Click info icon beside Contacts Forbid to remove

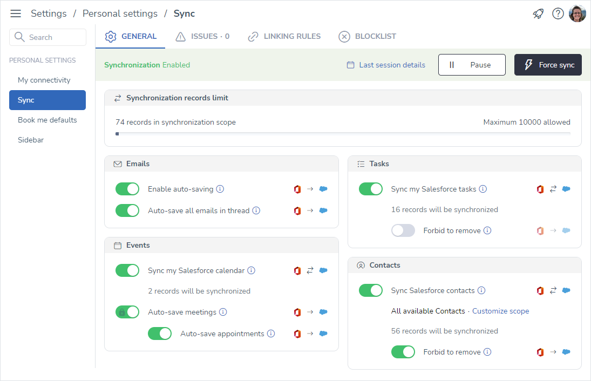[x=487, y=352]
